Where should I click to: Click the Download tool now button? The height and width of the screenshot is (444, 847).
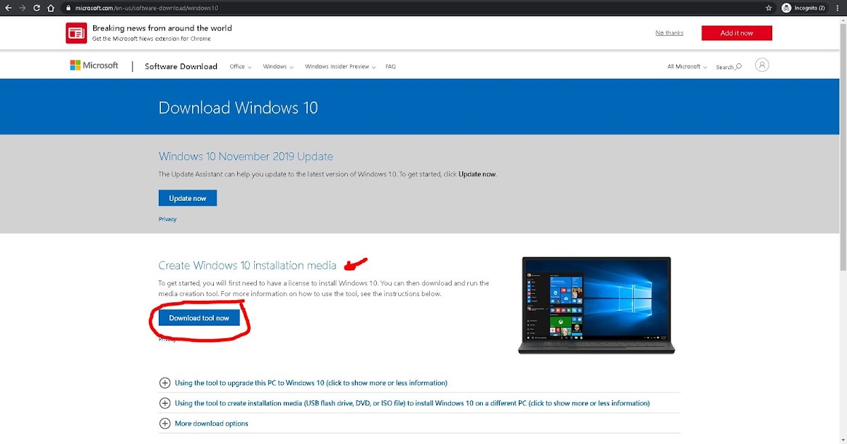[x=200, y=317]
